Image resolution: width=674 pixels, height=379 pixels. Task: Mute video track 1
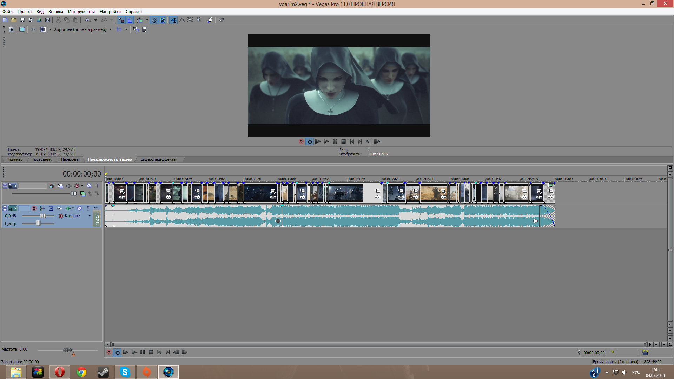(x=89, y=186)
